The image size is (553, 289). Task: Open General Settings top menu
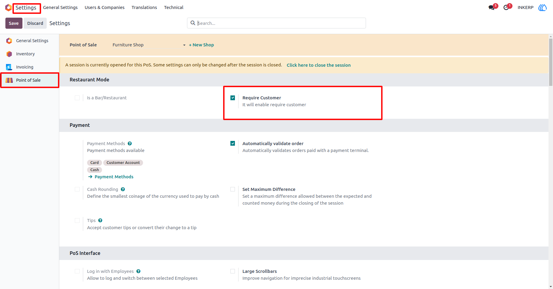(x=60, y=7)
